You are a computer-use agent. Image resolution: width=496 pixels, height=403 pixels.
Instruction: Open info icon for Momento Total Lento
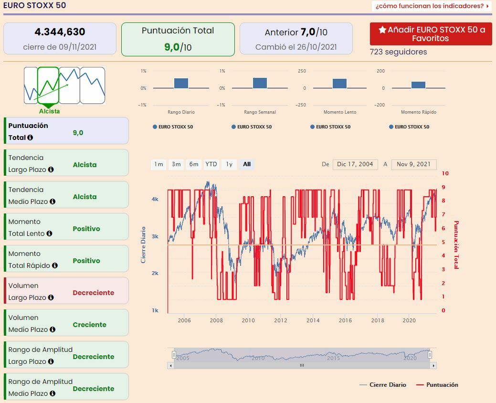49,233
